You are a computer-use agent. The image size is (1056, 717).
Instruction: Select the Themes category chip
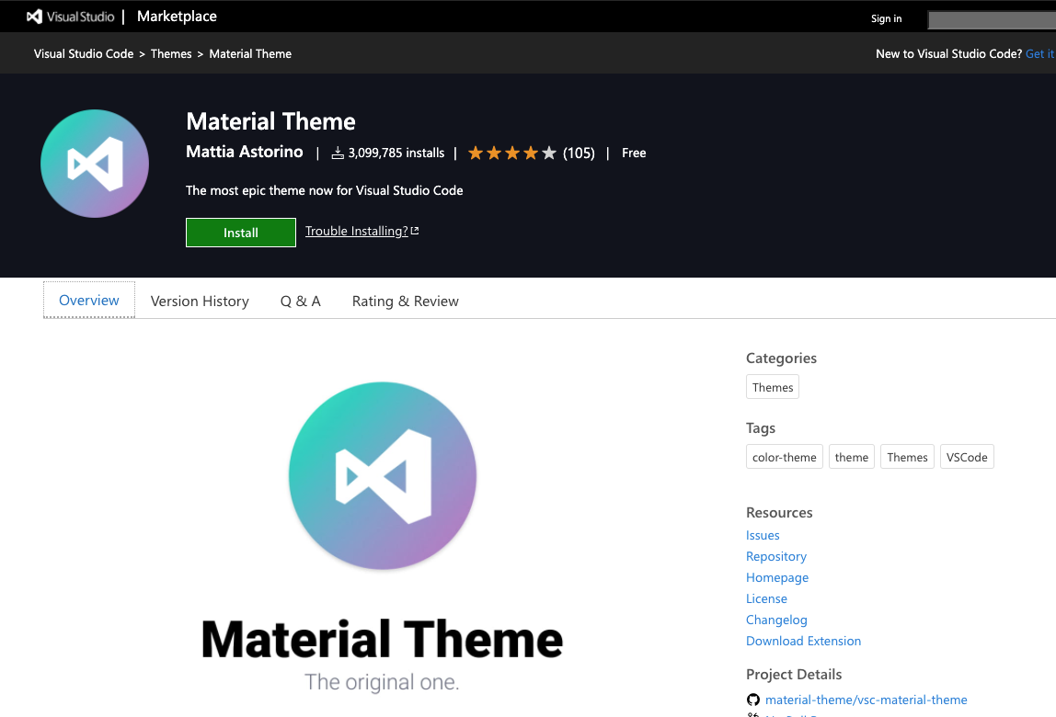[x=772, y=387]
